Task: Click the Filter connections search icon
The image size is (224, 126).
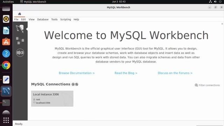Action: [x=196, y=85]
